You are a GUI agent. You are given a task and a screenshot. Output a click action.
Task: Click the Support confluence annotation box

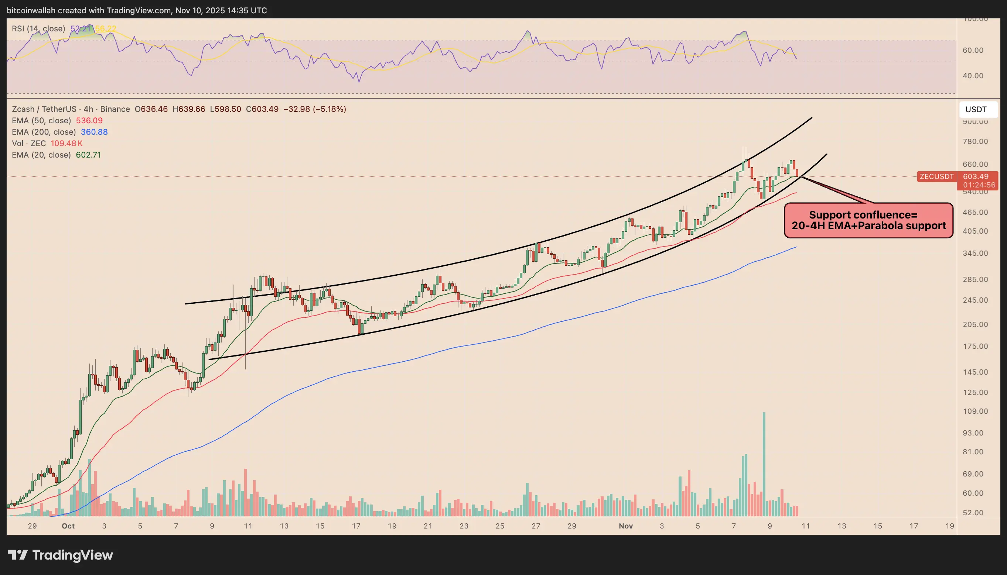pos(868,220)
